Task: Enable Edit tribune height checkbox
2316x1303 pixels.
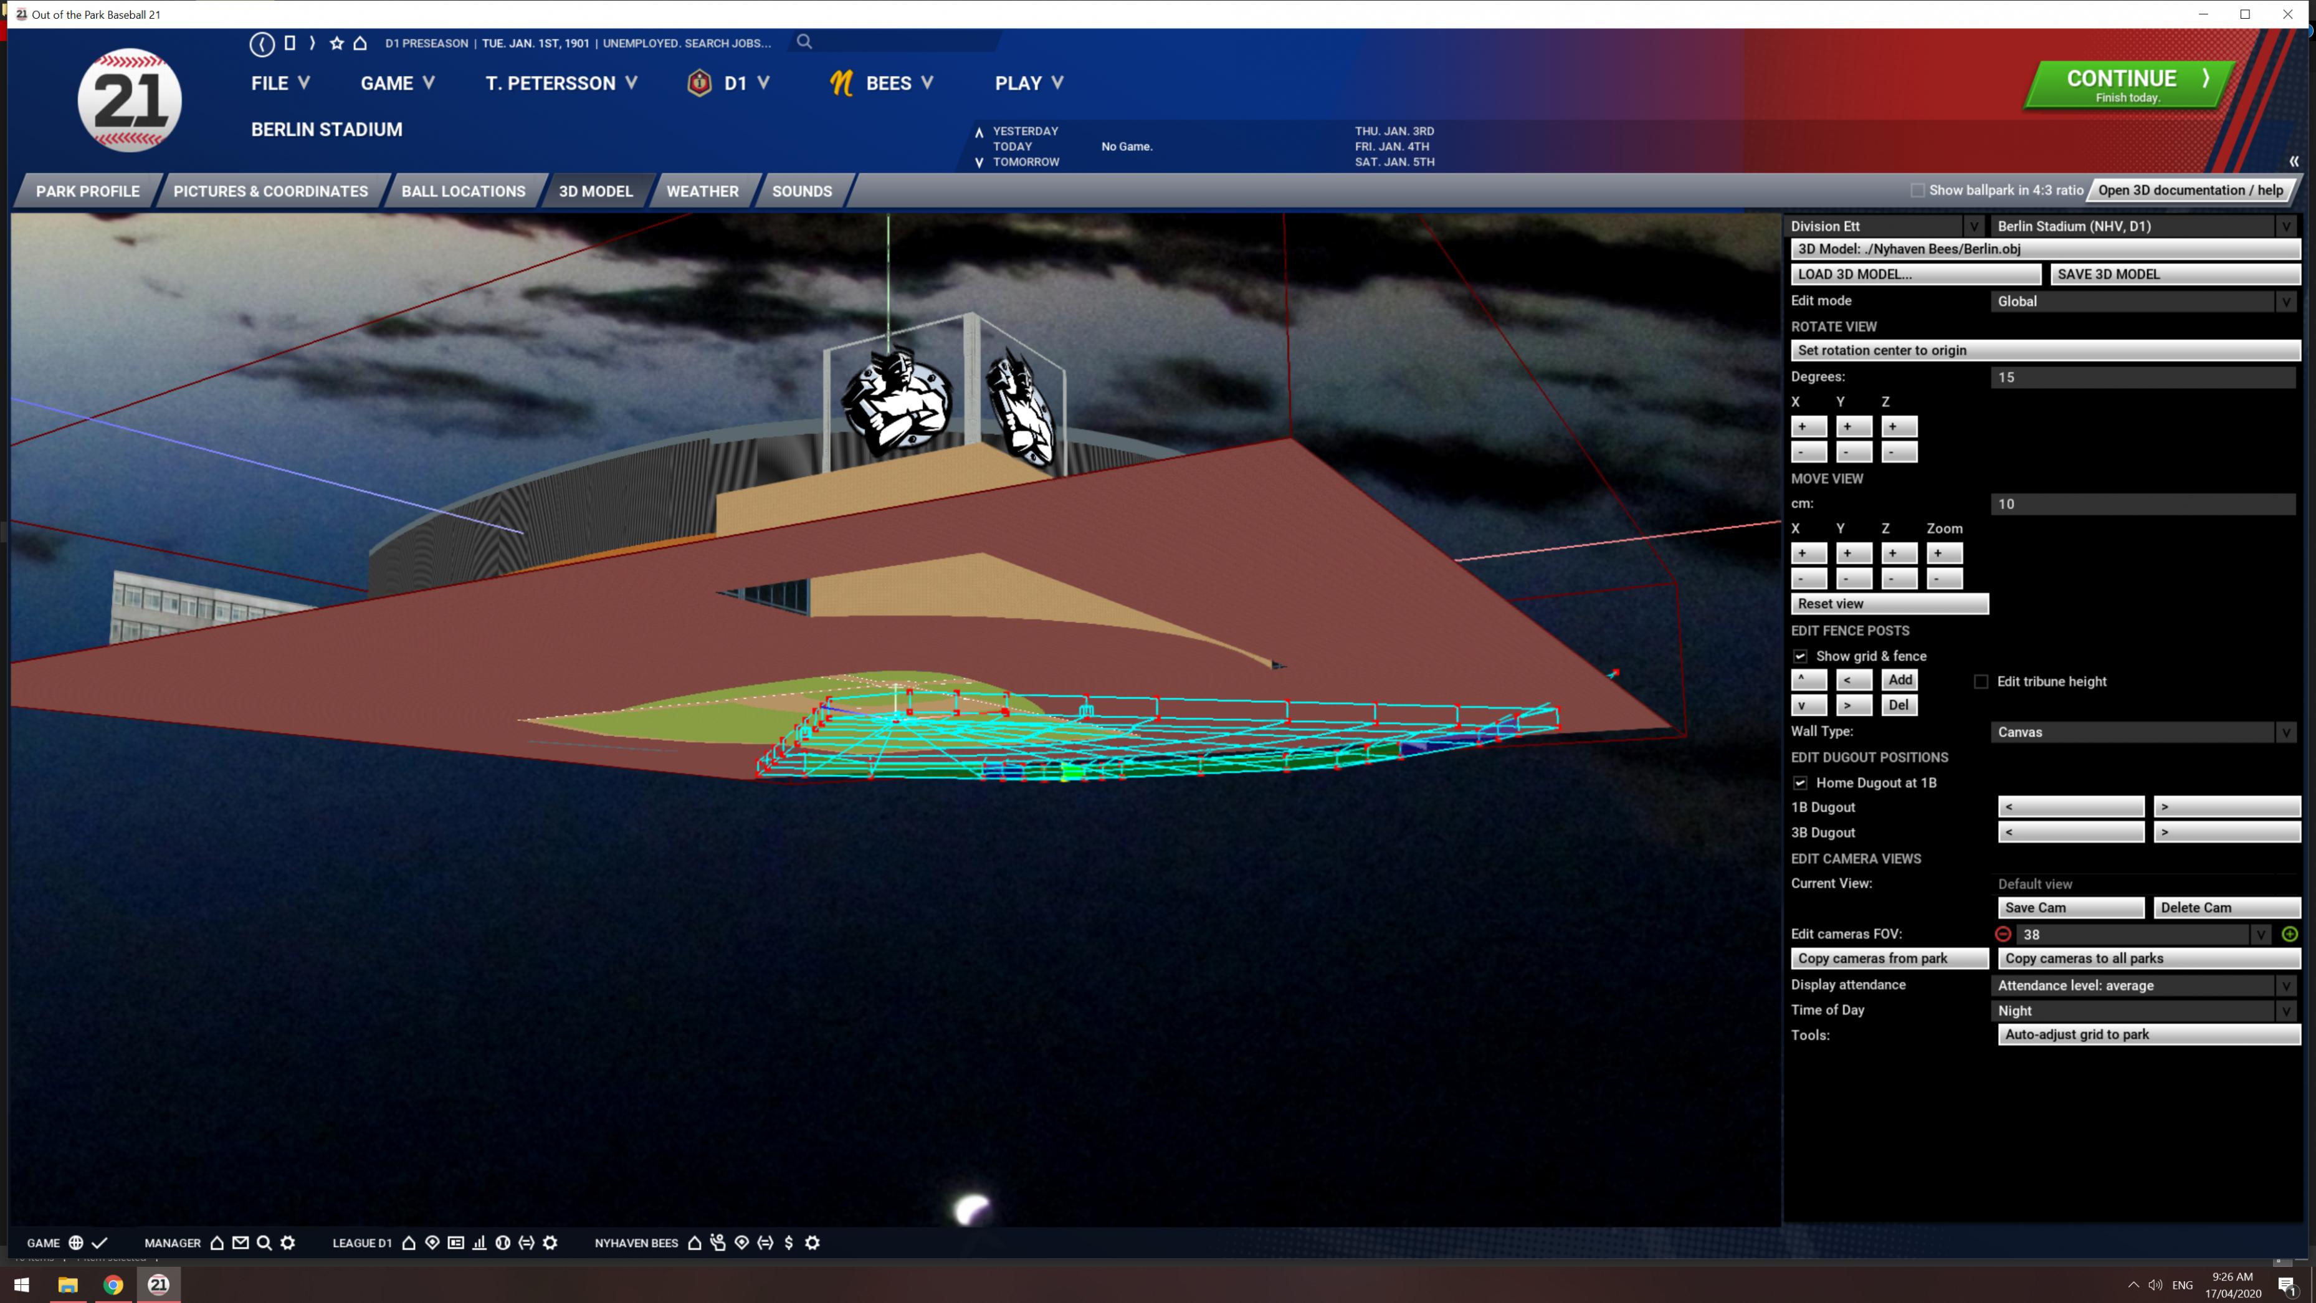Action: [x=1981, y=682]
